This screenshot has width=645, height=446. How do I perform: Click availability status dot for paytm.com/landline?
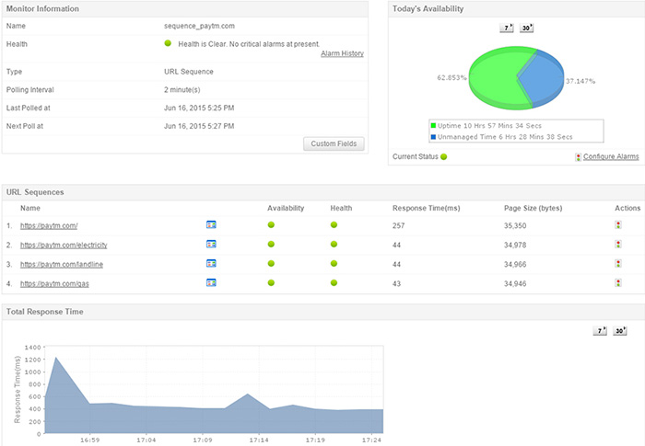click(271, 263)
